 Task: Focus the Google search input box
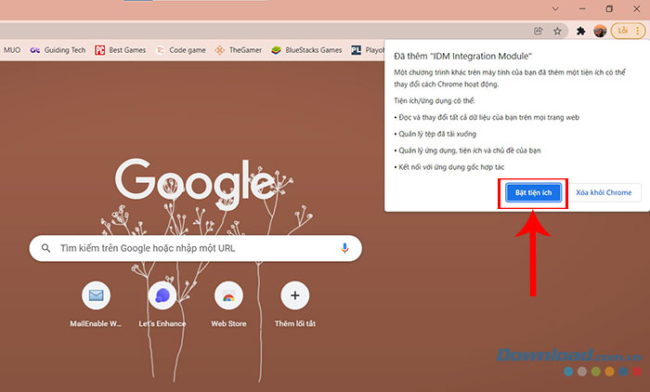pos(195,249)
